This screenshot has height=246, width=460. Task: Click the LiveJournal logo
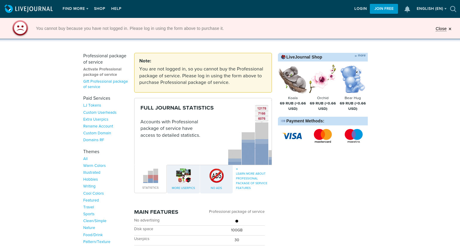[x=29, y=9]
